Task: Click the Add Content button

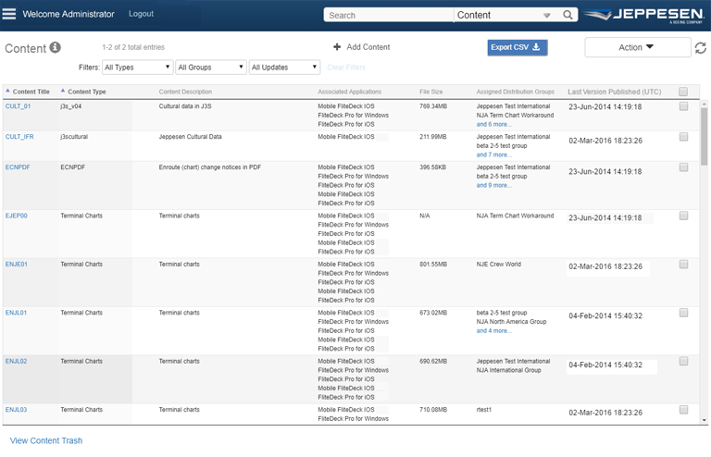Action: pyautogui.click(x=361, y=47)
